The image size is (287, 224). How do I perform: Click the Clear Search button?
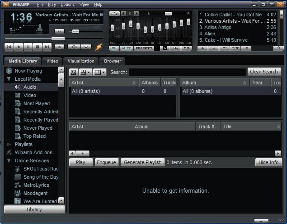pyautogui.click(x=264, y=72)
